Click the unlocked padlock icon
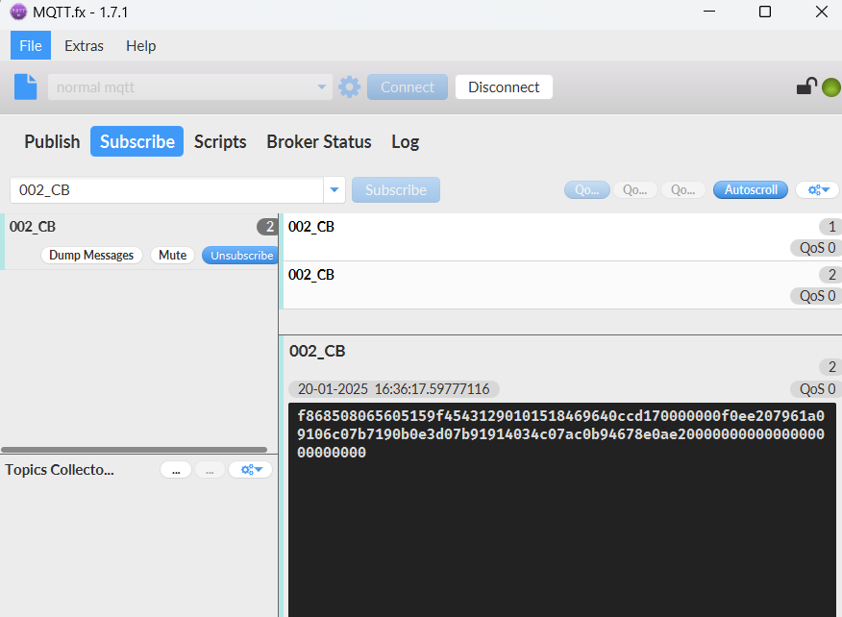 tap(806, 86)
